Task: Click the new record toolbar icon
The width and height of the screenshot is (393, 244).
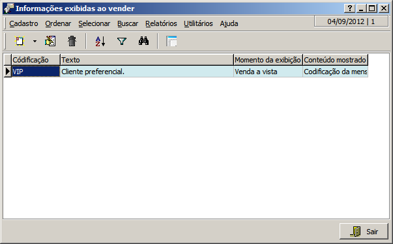Action: 20,41
